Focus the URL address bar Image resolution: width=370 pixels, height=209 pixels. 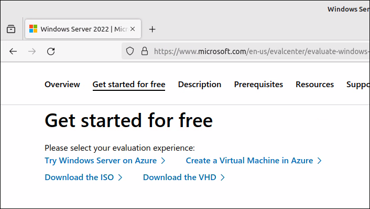259,51
